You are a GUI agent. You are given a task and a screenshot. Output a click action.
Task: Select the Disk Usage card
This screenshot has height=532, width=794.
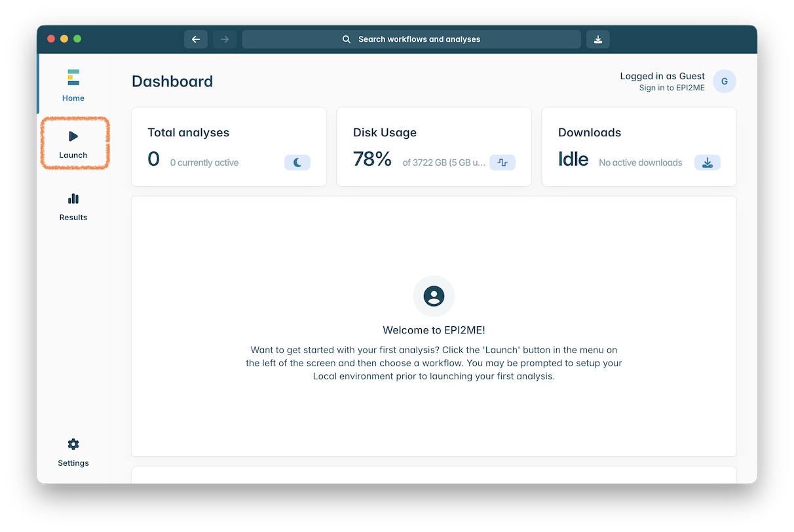tap(434, 147)
